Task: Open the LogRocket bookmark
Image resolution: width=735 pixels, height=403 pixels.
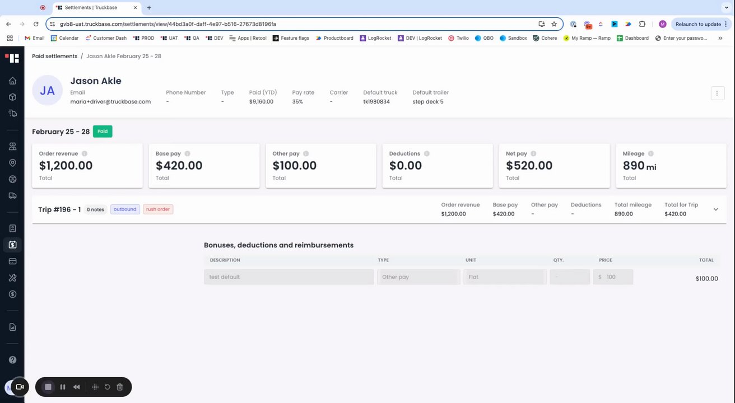Action: coord(376,38)
